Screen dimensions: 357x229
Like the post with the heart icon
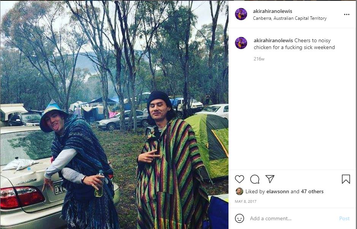click(239, 179)
